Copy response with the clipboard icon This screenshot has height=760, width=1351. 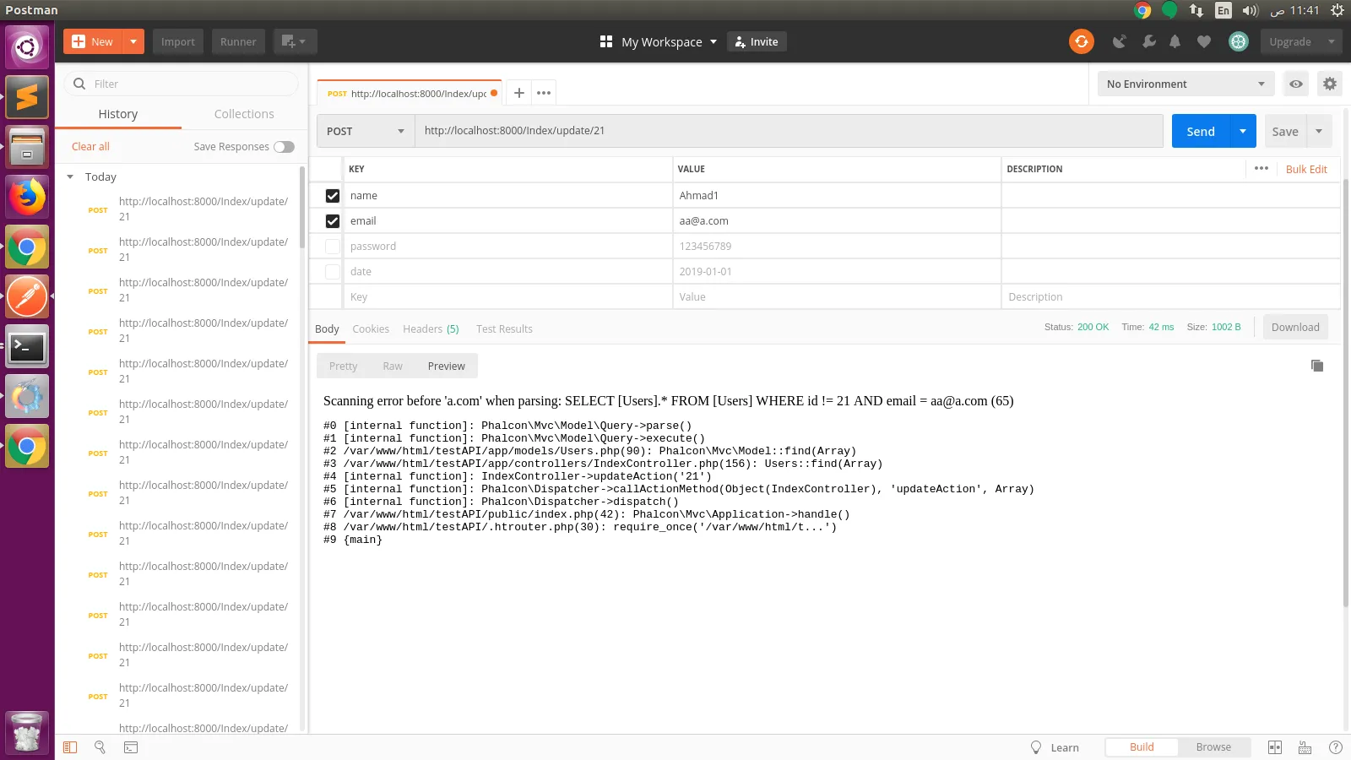[x=1317, y=366]
